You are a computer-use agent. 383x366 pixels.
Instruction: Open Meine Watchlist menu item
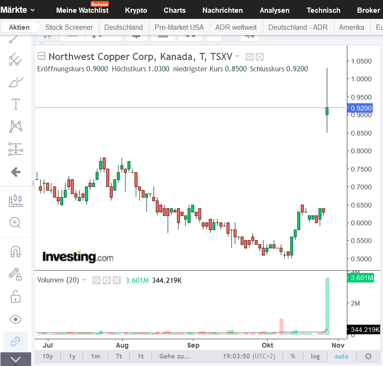[x=83, y=10]
